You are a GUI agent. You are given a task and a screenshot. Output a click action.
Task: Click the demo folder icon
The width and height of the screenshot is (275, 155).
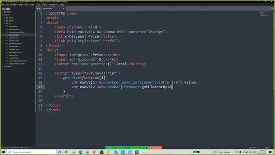tap(7, 18)
